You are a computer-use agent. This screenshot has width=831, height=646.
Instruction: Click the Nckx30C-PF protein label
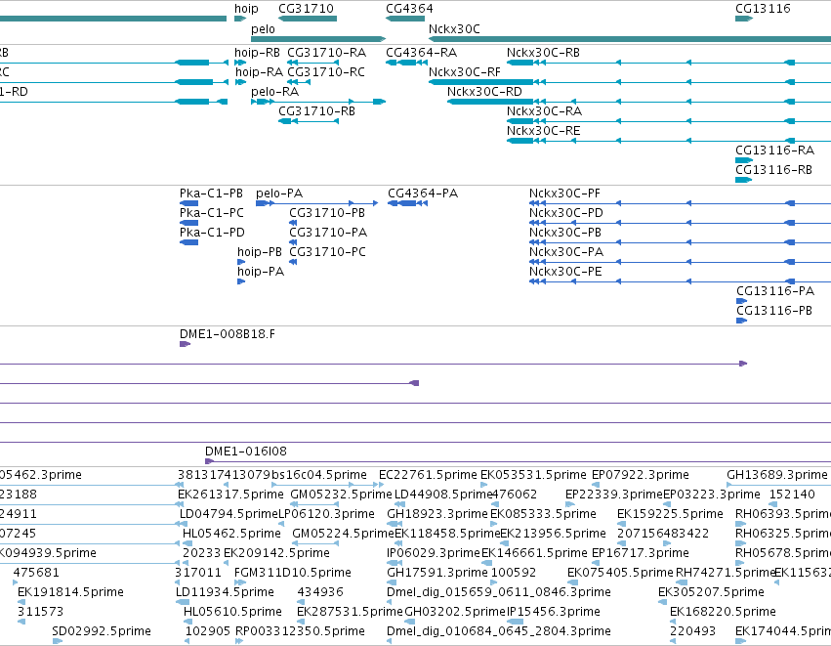coord(565,194)
